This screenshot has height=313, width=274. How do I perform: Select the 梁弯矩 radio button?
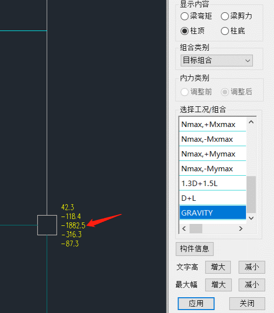(x=196, y=16)
